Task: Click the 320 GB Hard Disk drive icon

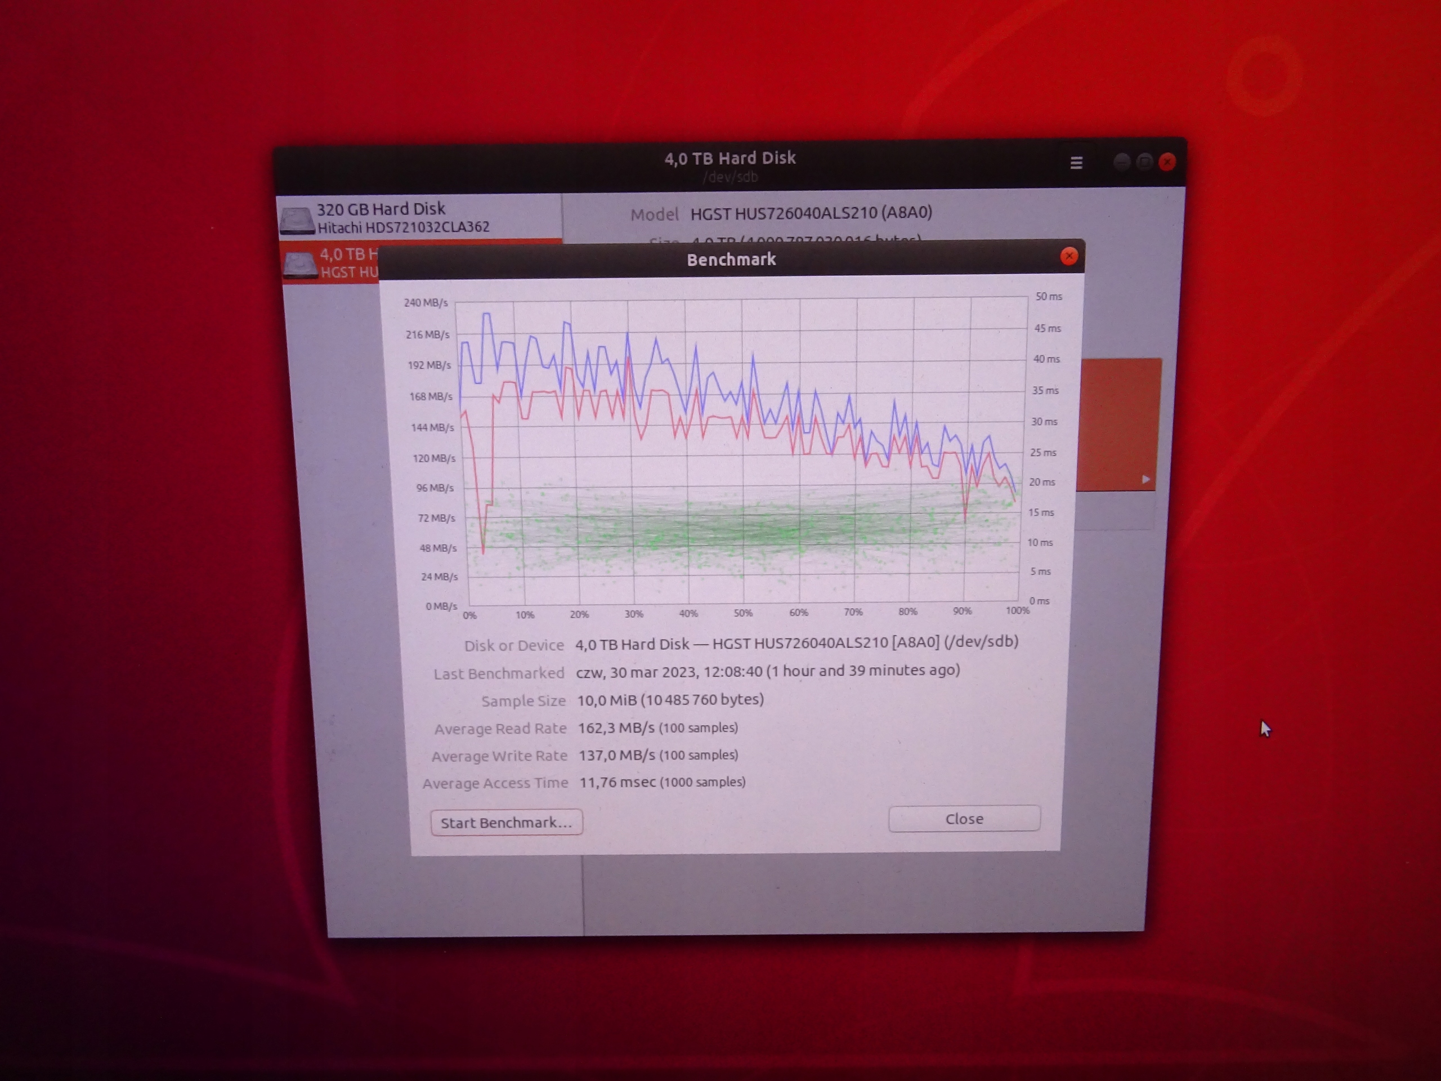Action: (x=297, y=220)
